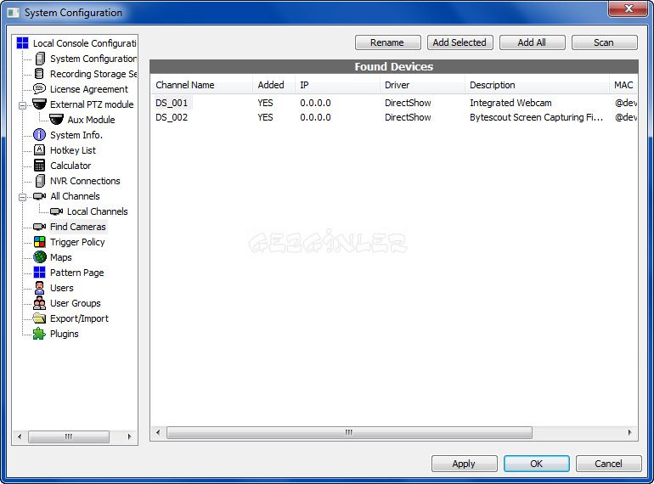Viewport: 654px width, 484px height.
Task: Click the device list horizontal scrollbar thumb
Action: pos(350,433)
